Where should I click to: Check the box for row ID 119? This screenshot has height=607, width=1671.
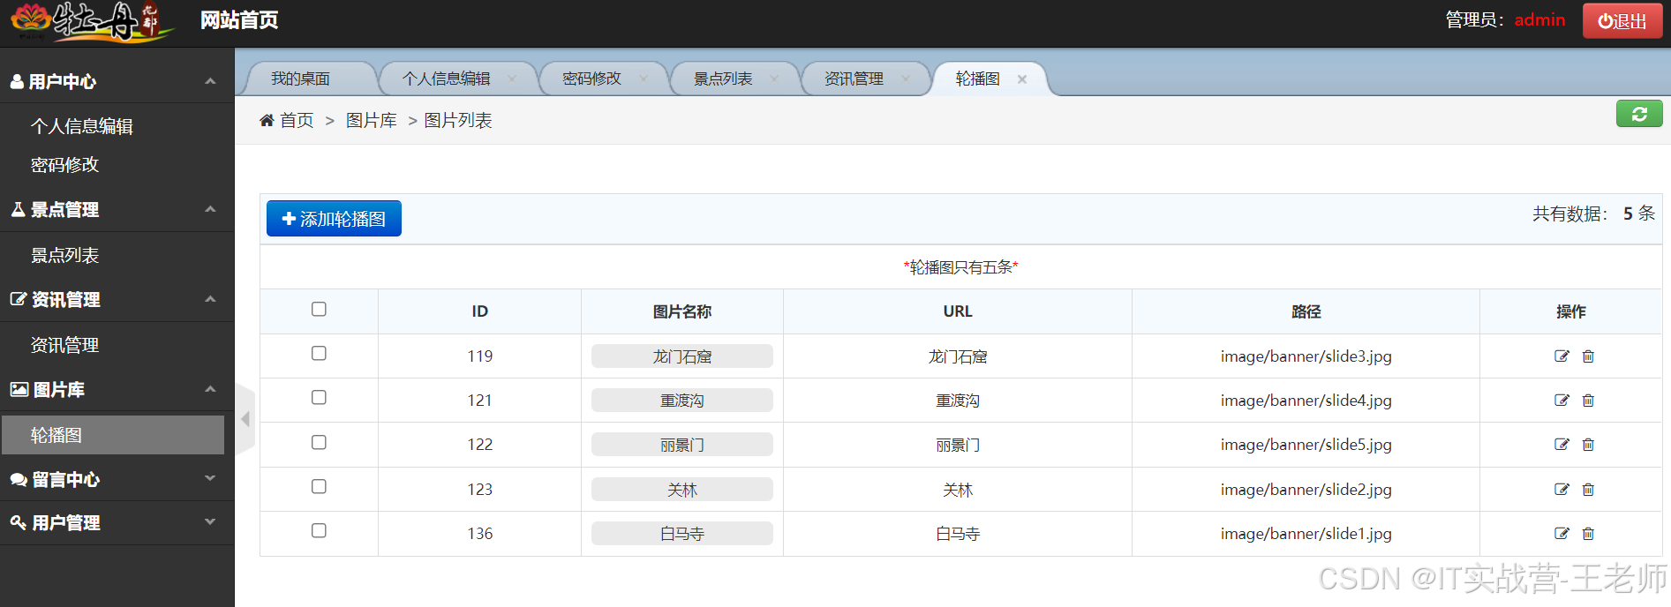pyautogui.click(x=319, y=353)
